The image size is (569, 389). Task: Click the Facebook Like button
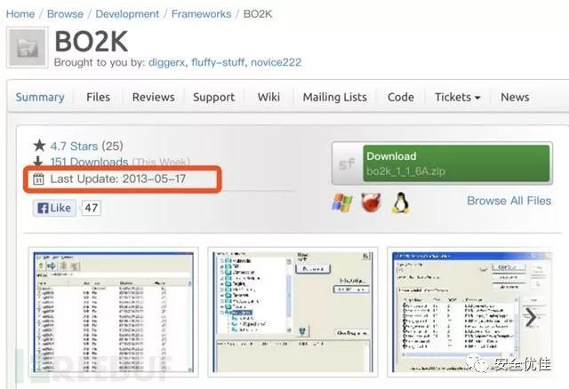point(54,208)
